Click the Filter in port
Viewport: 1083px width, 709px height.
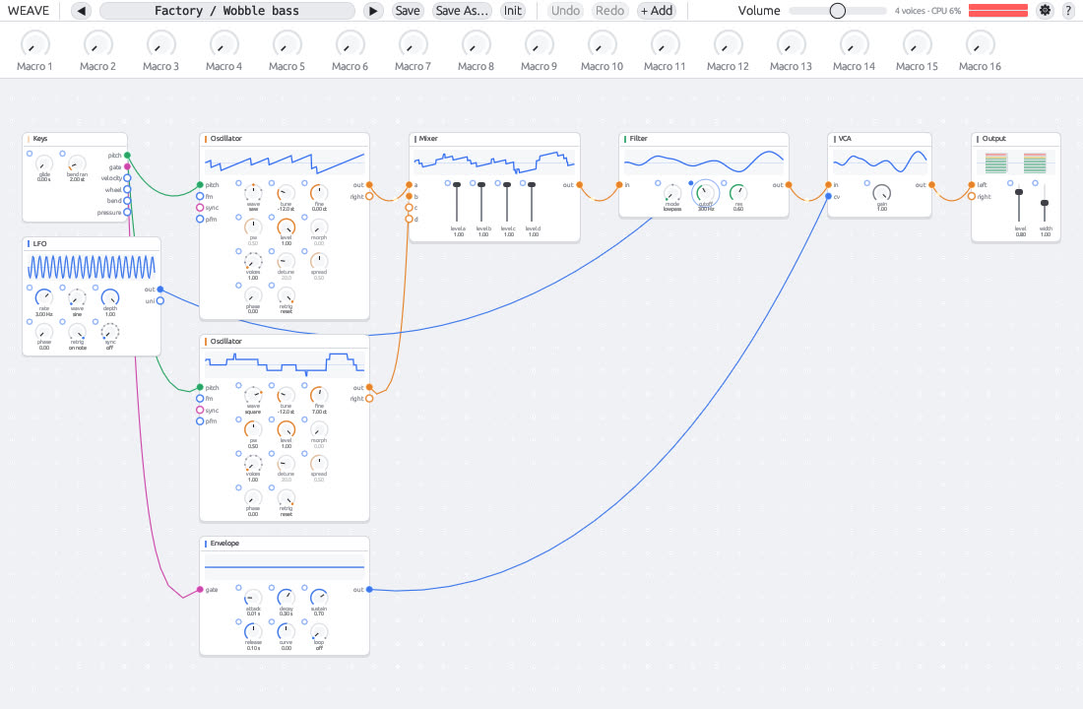click(x=619, y=184)
